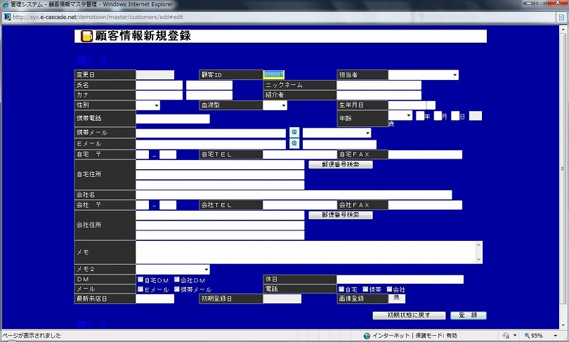Click the second 氏名 input field
This screenshot has width=569, height=342.
point(209,85)
